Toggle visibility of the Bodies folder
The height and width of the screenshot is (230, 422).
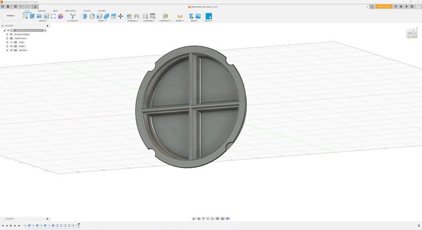tap(11, 46)
